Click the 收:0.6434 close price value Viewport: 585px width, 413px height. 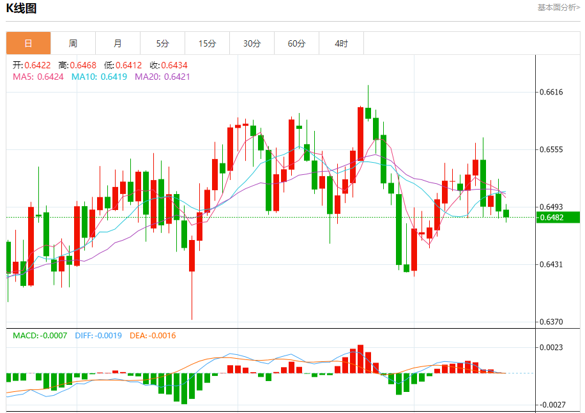(169, 65)
